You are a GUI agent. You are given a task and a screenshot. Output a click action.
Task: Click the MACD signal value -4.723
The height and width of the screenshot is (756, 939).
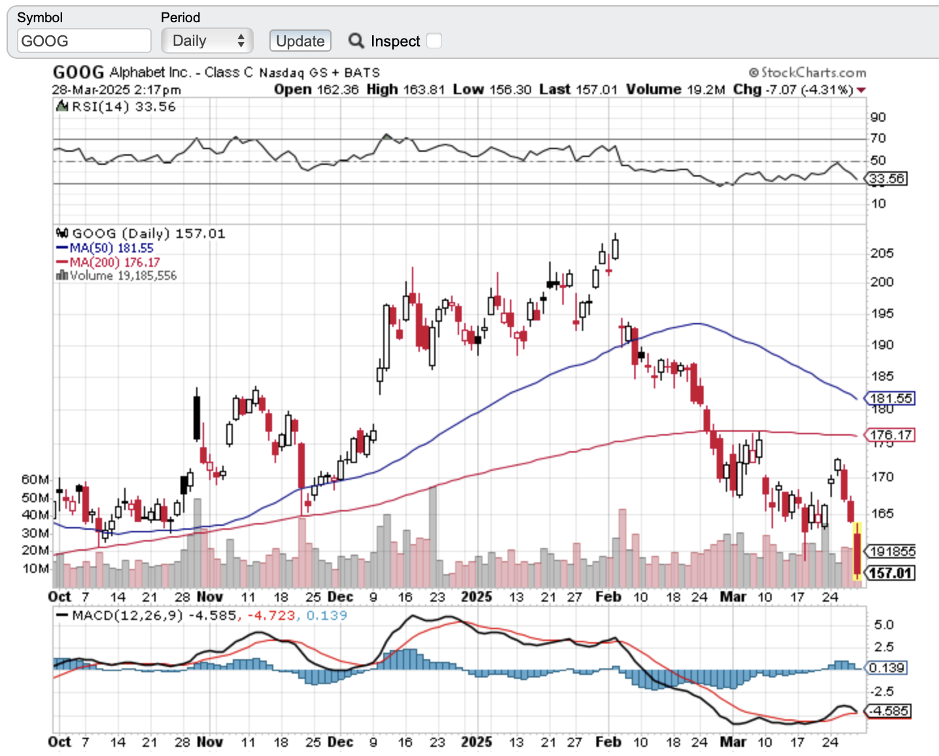(271, 615)
